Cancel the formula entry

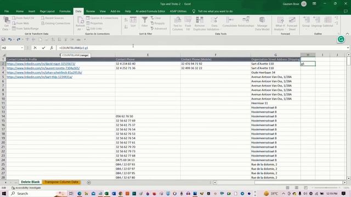tap(35, 48)
